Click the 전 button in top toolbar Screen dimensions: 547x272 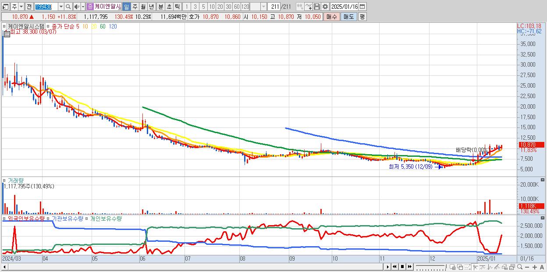click(29, 7)
